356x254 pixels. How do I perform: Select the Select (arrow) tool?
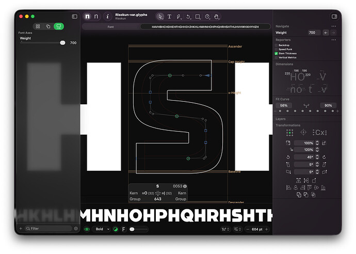(x=160, y=17)
